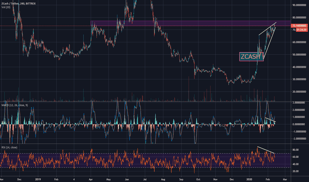
Task: Select the lower rising wedge trendline
Action: point(270,43)
